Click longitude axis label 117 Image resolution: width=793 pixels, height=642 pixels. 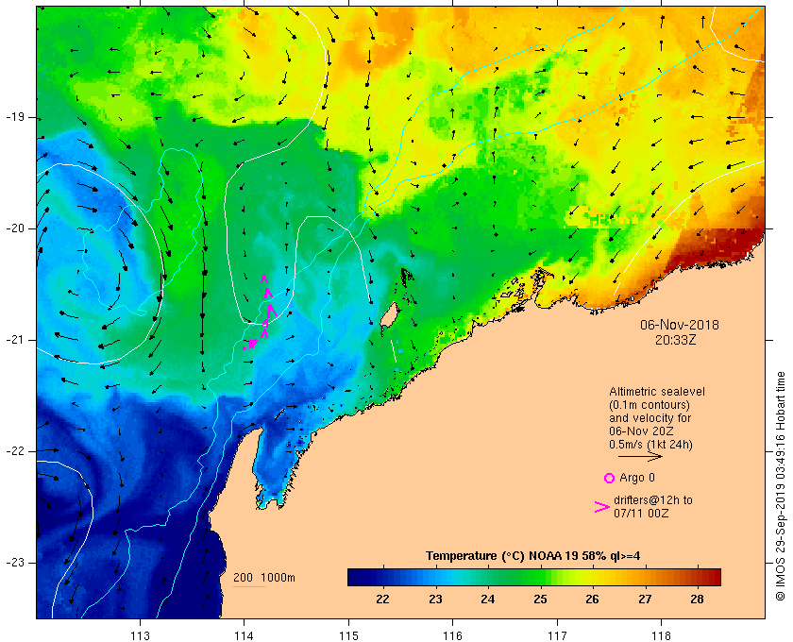point(557,635)
